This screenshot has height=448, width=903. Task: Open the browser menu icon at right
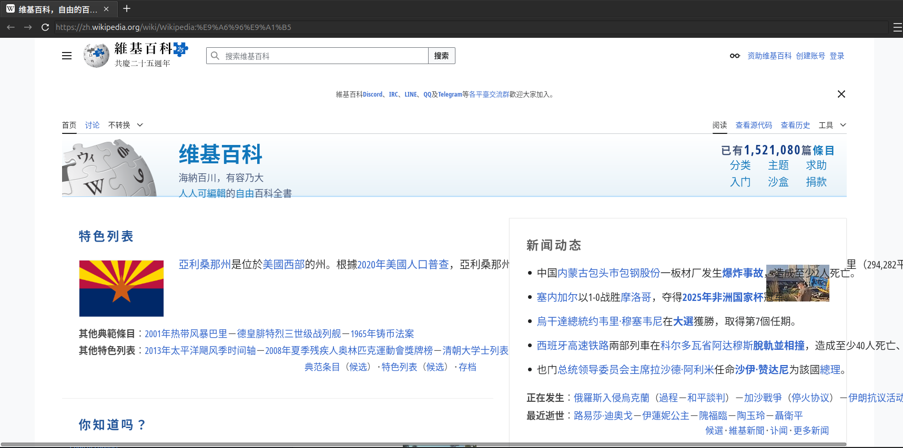897,27
